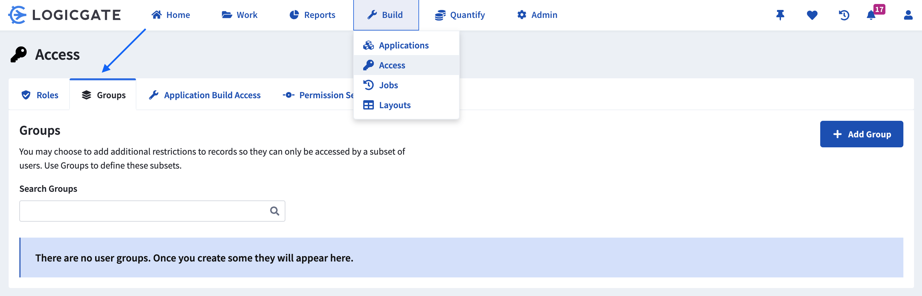Click the pushpin icon in header
The width and height of the screenshot is (922, 296).
(780, 15)
